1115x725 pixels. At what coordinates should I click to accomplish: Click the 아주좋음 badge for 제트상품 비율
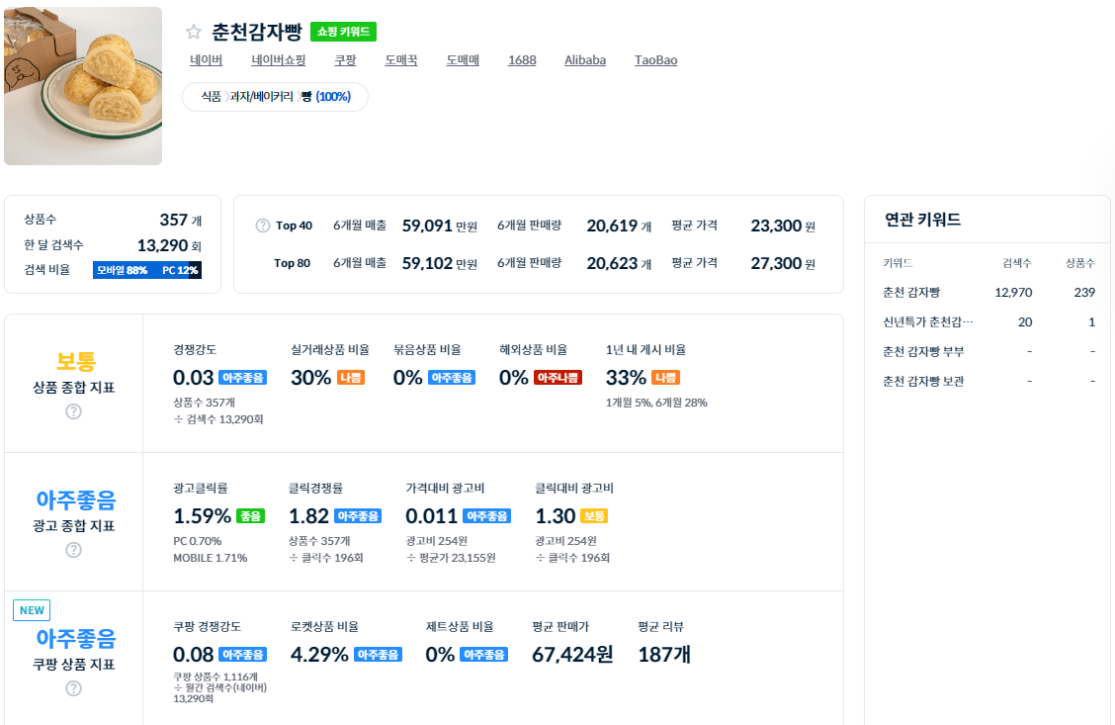tap(483, 655)
